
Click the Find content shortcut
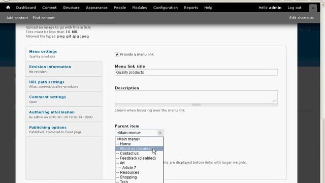pyautogui.click(x=44, y=18)
